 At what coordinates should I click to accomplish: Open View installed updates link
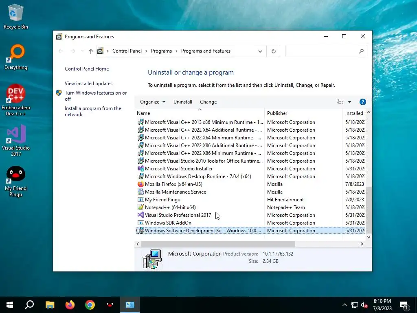(x=88, y=84)
